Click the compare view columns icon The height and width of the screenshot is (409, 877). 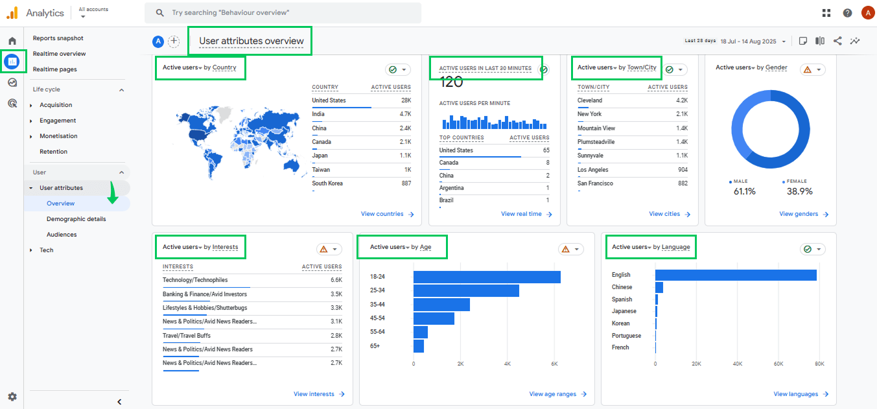click(820, 41)
